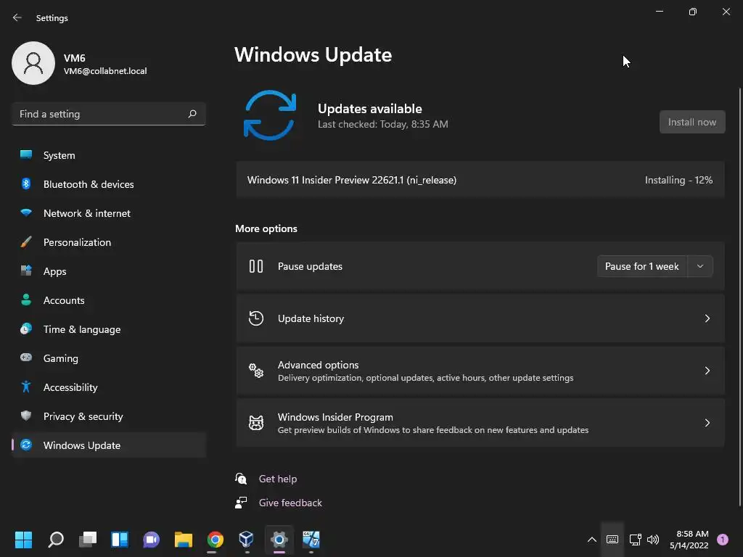Image resolution: width=743 pixels, height=557 pixels.
Task: Expand the Advanced options chevron
Action: click(707, 371)
